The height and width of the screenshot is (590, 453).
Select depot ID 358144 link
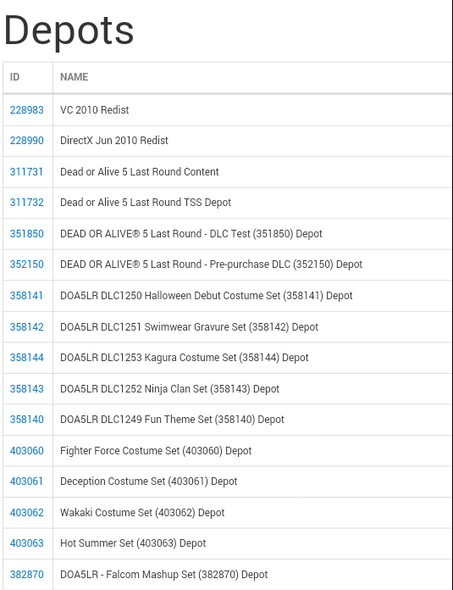tap(27, 358)
